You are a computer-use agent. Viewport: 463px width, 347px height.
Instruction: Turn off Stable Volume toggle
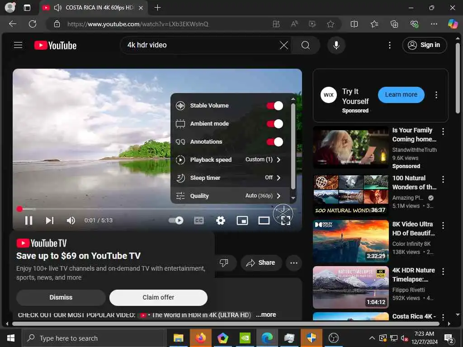click(274, 106)
